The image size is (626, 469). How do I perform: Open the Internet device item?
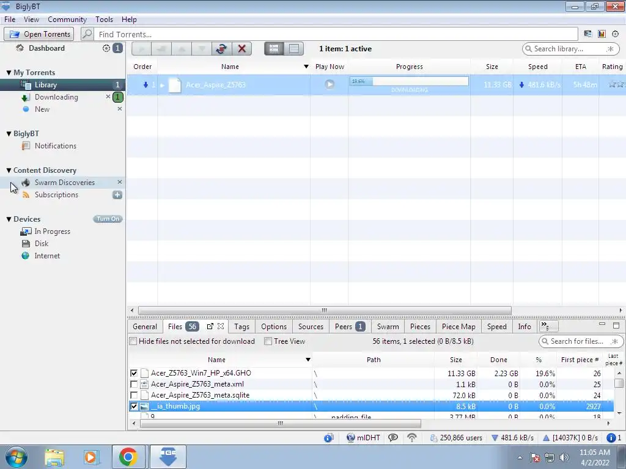[47, 256]
